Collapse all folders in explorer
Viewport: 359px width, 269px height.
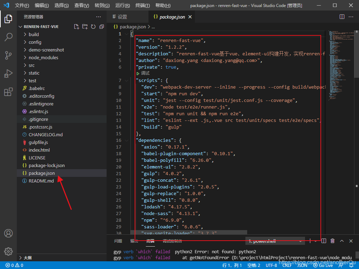click(102, 27)
